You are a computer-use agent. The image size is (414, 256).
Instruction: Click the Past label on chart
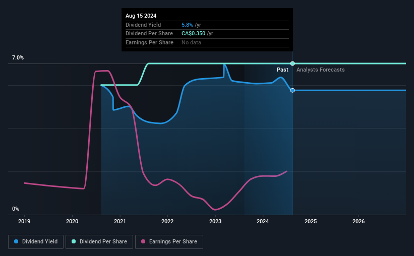click(282, 70)
